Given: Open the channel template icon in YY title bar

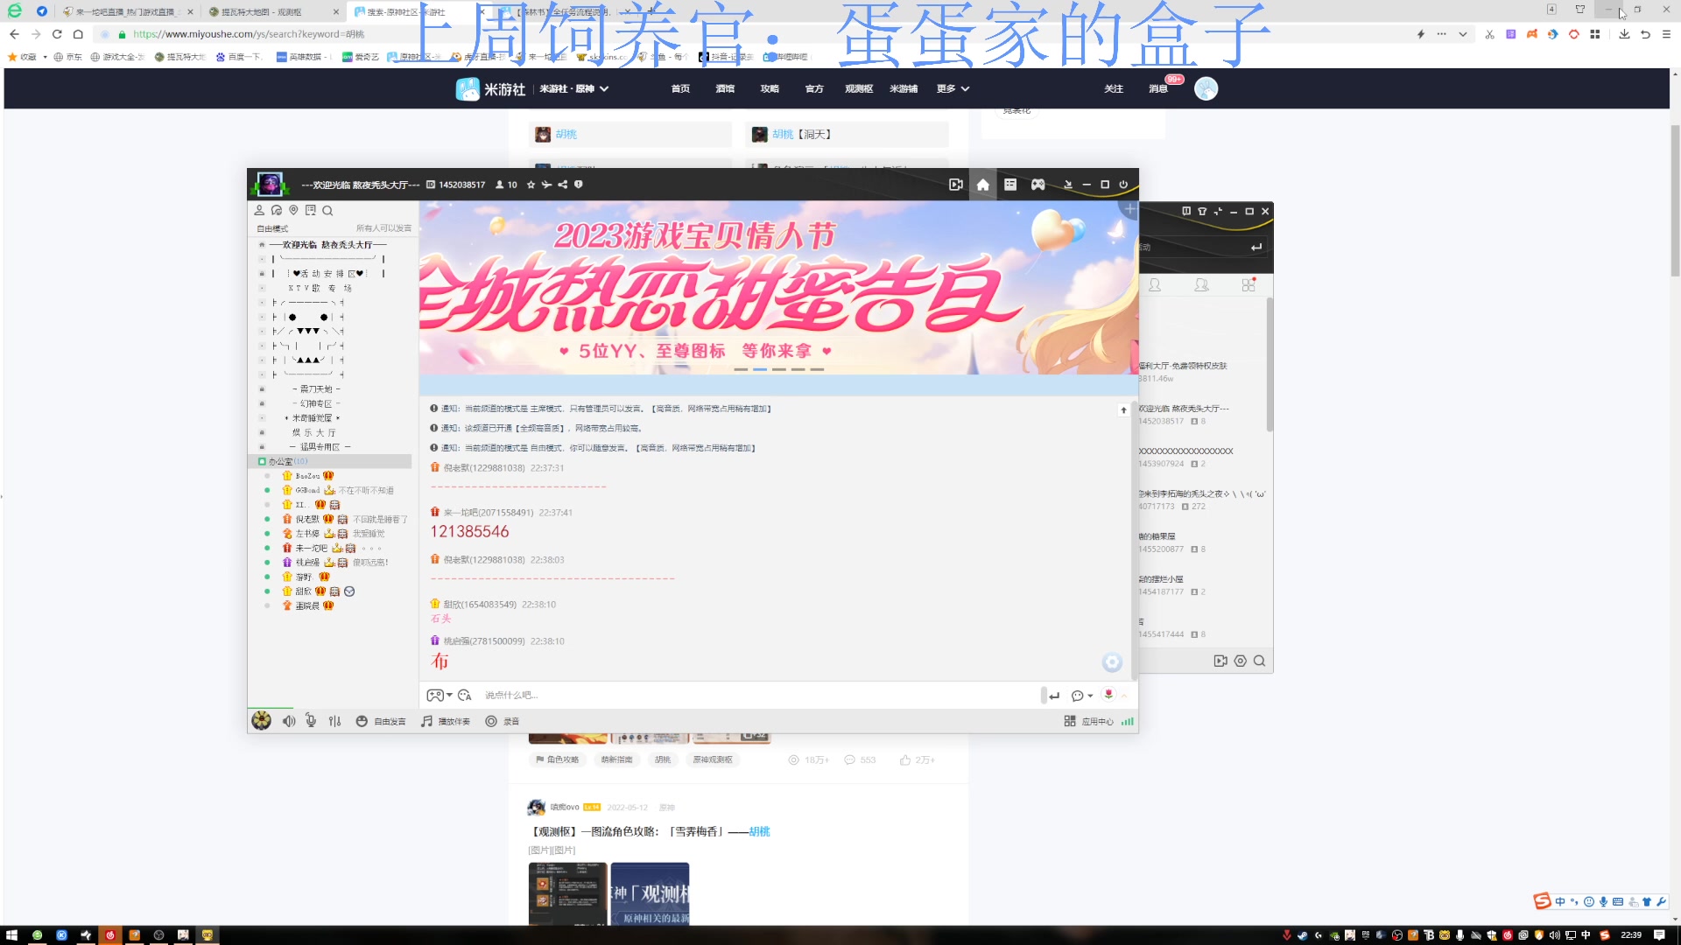Looking at the screenshot, I should point(1010,185).
